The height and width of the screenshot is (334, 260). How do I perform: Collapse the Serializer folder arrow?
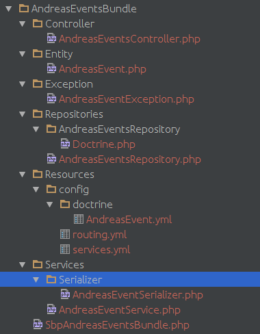pos(36,280)
